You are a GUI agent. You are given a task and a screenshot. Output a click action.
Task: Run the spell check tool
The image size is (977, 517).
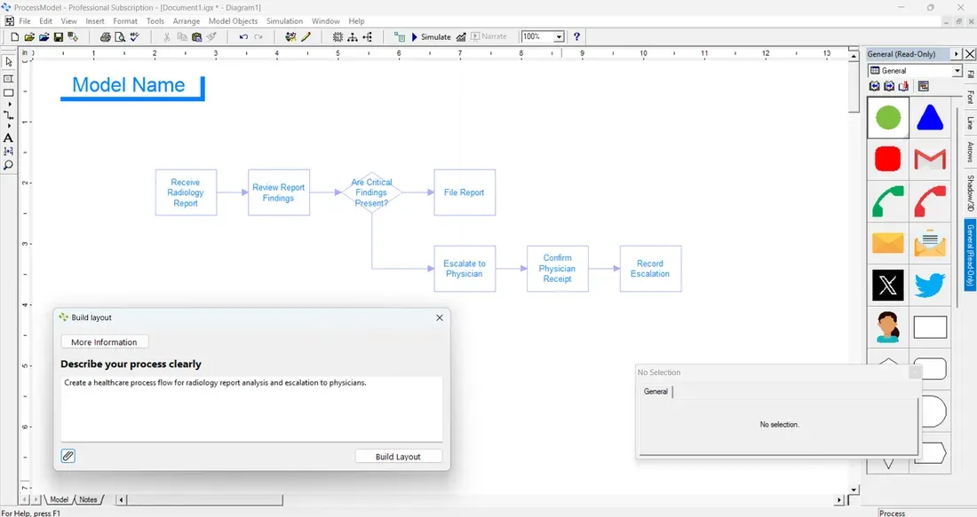(135, 36)
